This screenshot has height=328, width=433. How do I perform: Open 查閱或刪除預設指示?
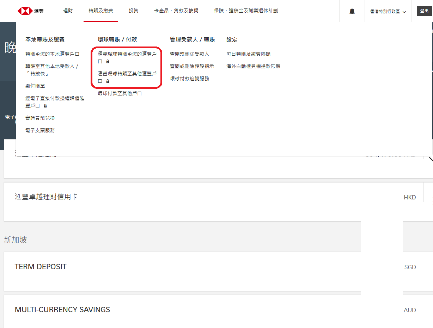pyautogui.click(x=192, y=66)
